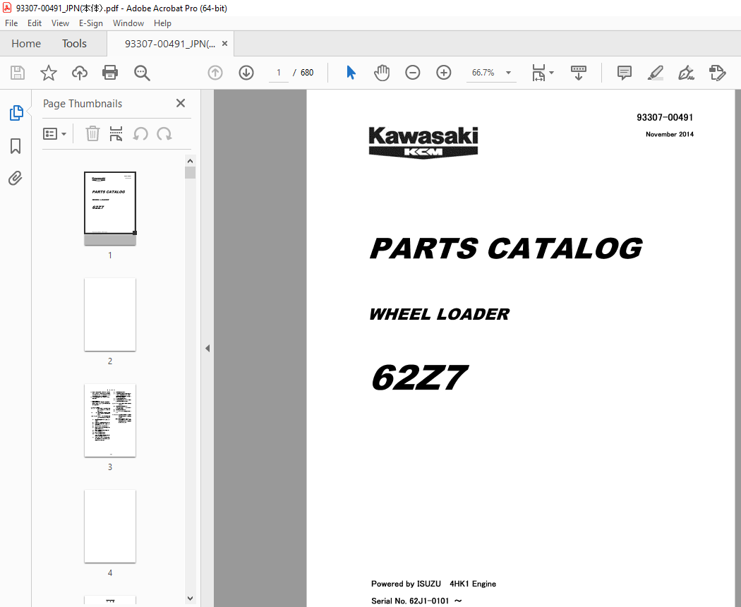Rotate page clockwise
The height and width of the screenshot is (607, 741).
pos(164,134)
